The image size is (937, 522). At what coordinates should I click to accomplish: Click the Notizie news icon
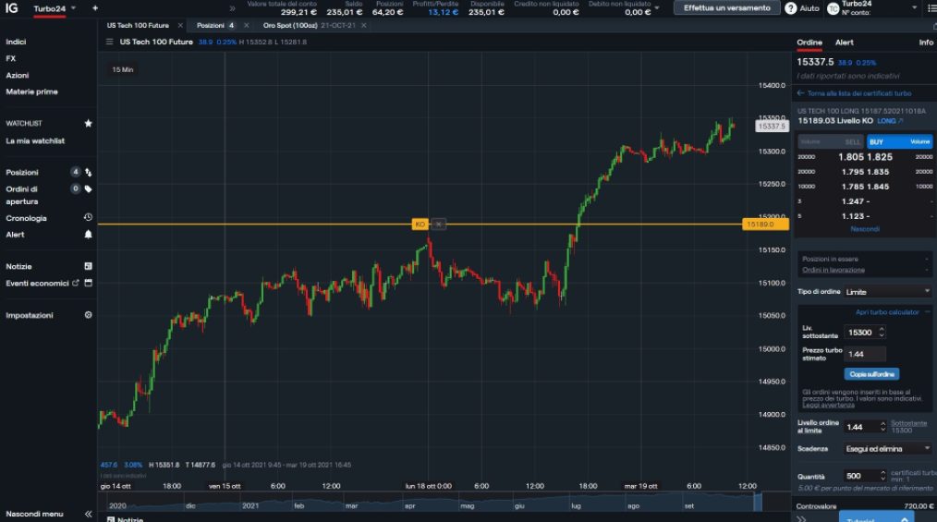coord(89,266)
